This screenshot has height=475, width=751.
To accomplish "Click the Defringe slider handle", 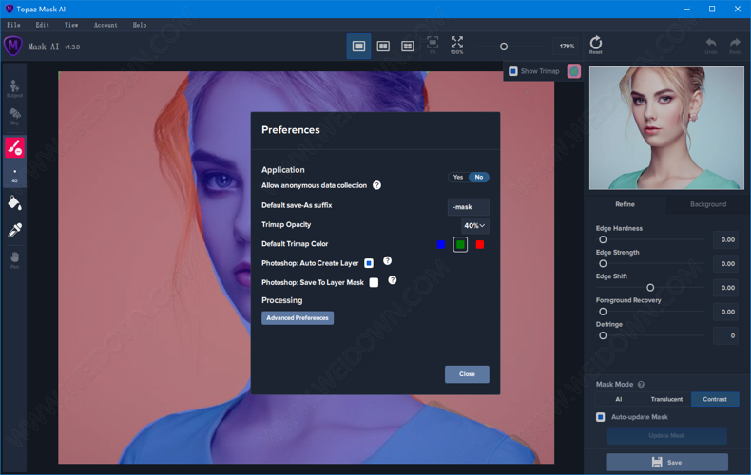I will click(603, 335).
